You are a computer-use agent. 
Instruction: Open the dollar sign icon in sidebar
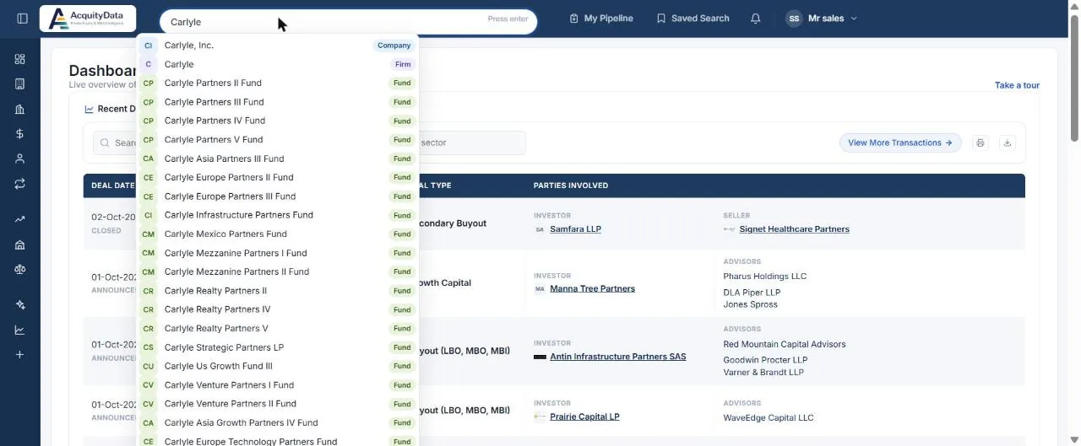click(x=19, y=133)
